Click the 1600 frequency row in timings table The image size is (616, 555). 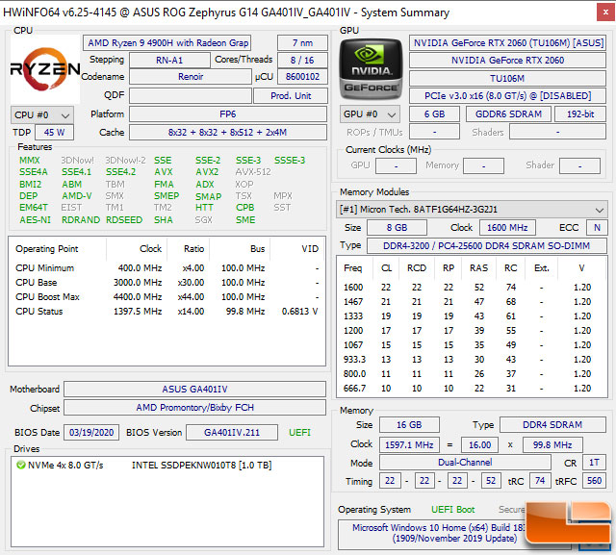coord(472,288)
